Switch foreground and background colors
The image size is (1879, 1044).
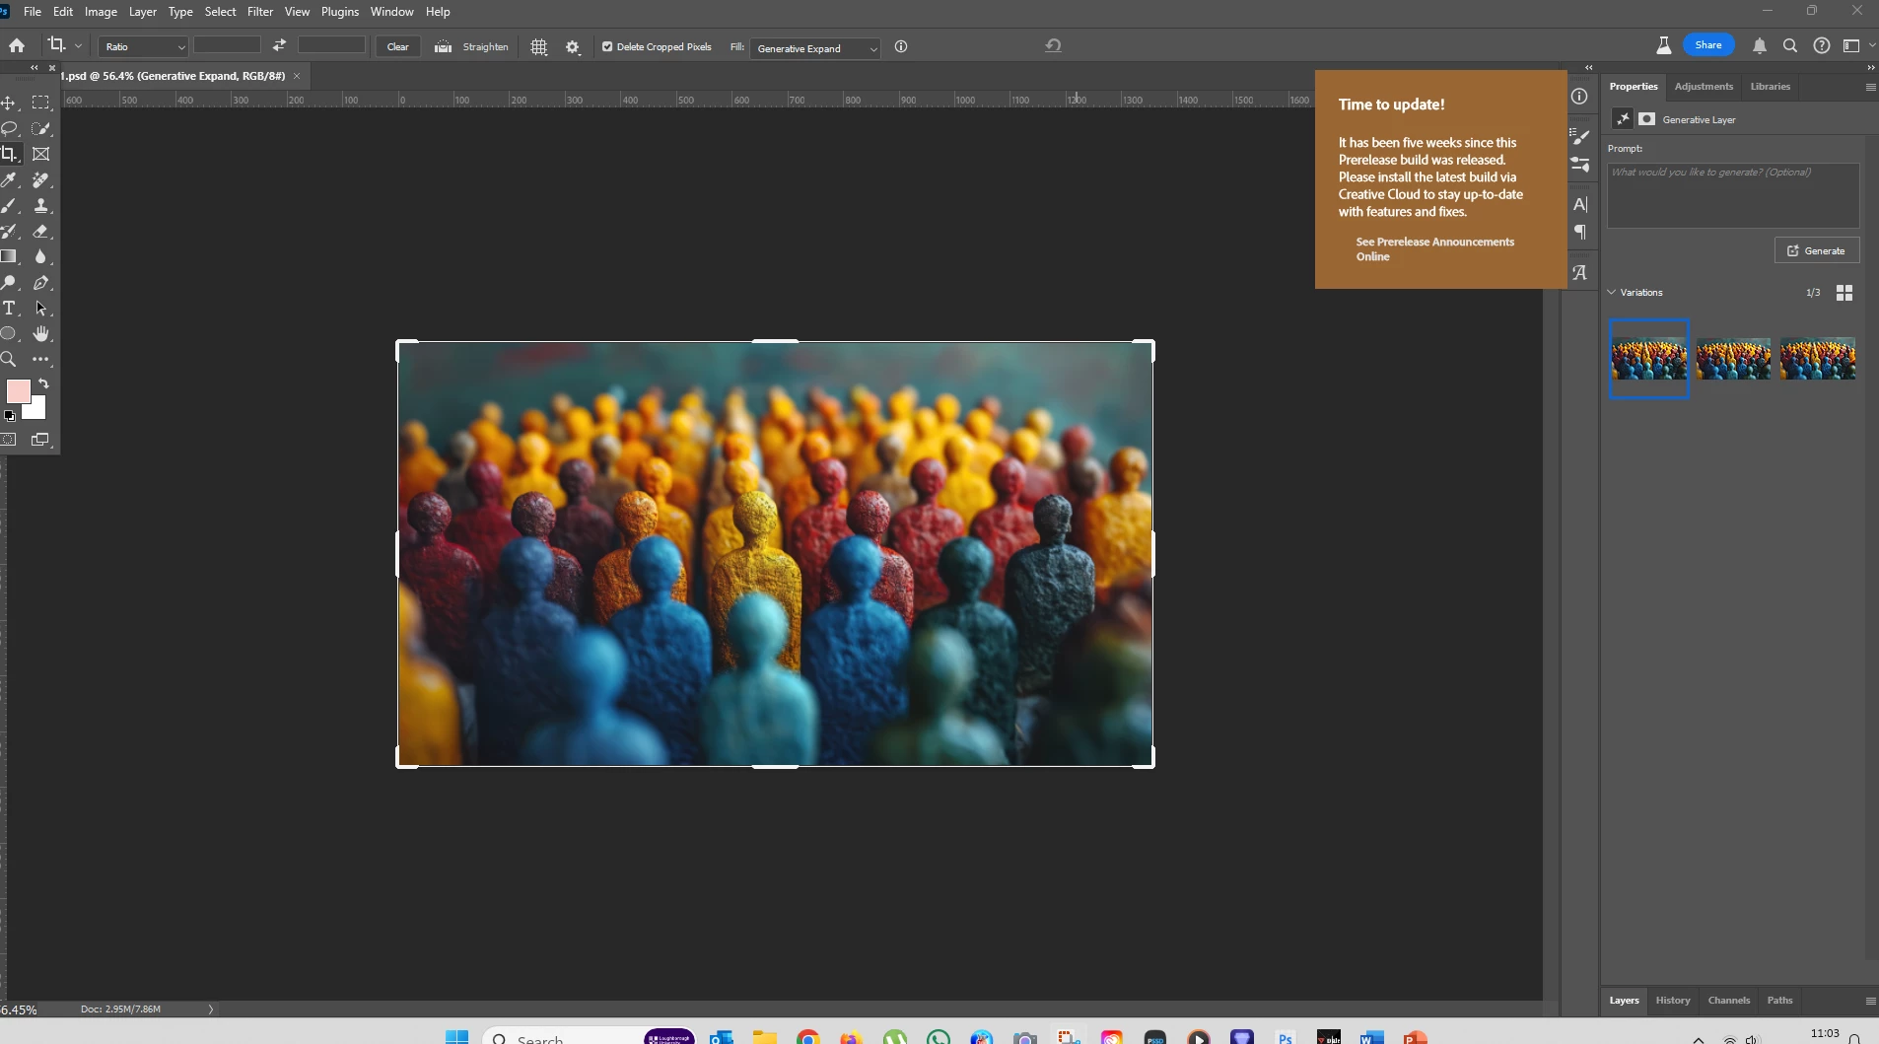[43, 383]
